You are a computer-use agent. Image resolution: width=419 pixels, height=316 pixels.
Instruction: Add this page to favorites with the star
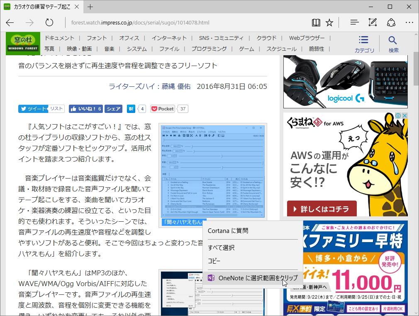click(x=329, y=23)
